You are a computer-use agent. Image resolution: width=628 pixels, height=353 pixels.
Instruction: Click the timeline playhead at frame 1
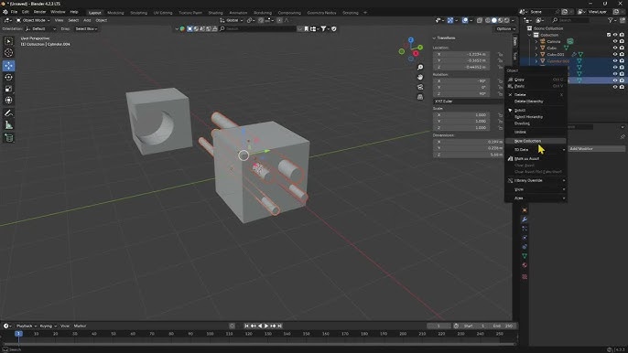click(18, 334)
